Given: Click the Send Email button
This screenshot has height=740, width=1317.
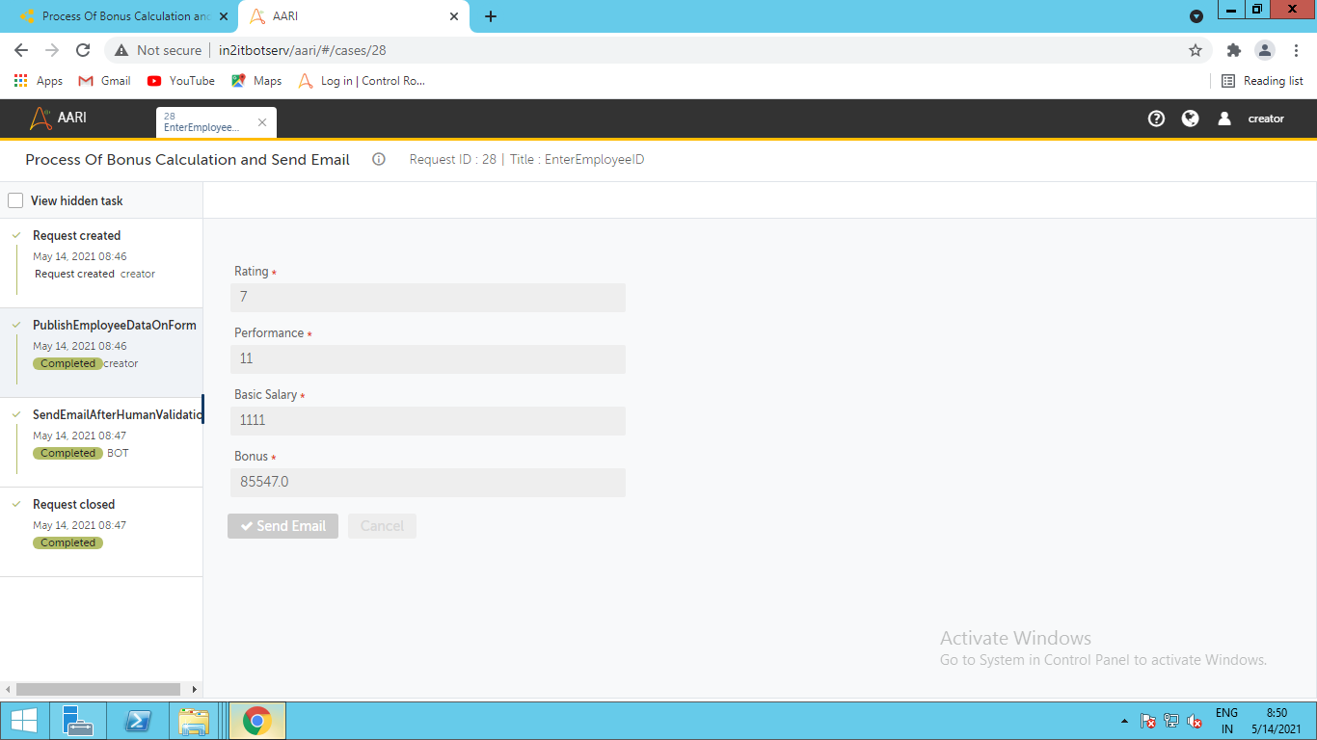Looking at the screenshot, I should [x=283, y=526].
